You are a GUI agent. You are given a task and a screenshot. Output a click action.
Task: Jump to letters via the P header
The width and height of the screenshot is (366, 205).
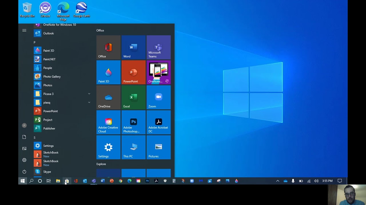[x=35, y=42]
